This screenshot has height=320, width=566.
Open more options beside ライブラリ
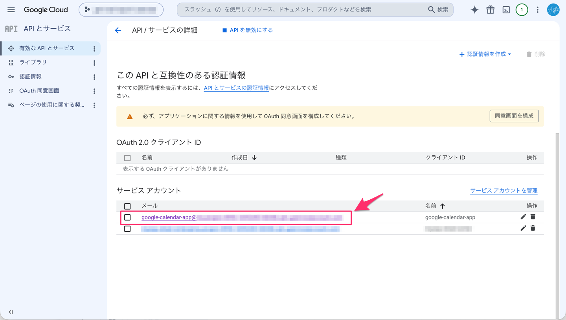(94, 63)
